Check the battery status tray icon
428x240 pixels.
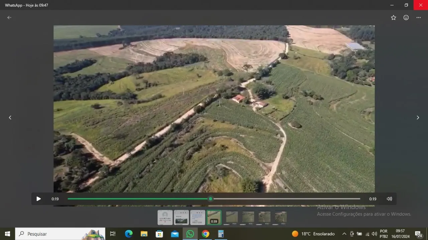point(359,234)
